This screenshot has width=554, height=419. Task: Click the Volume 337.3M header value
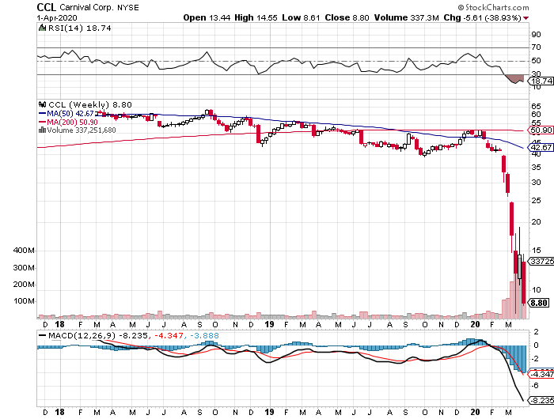pos(407,17)
